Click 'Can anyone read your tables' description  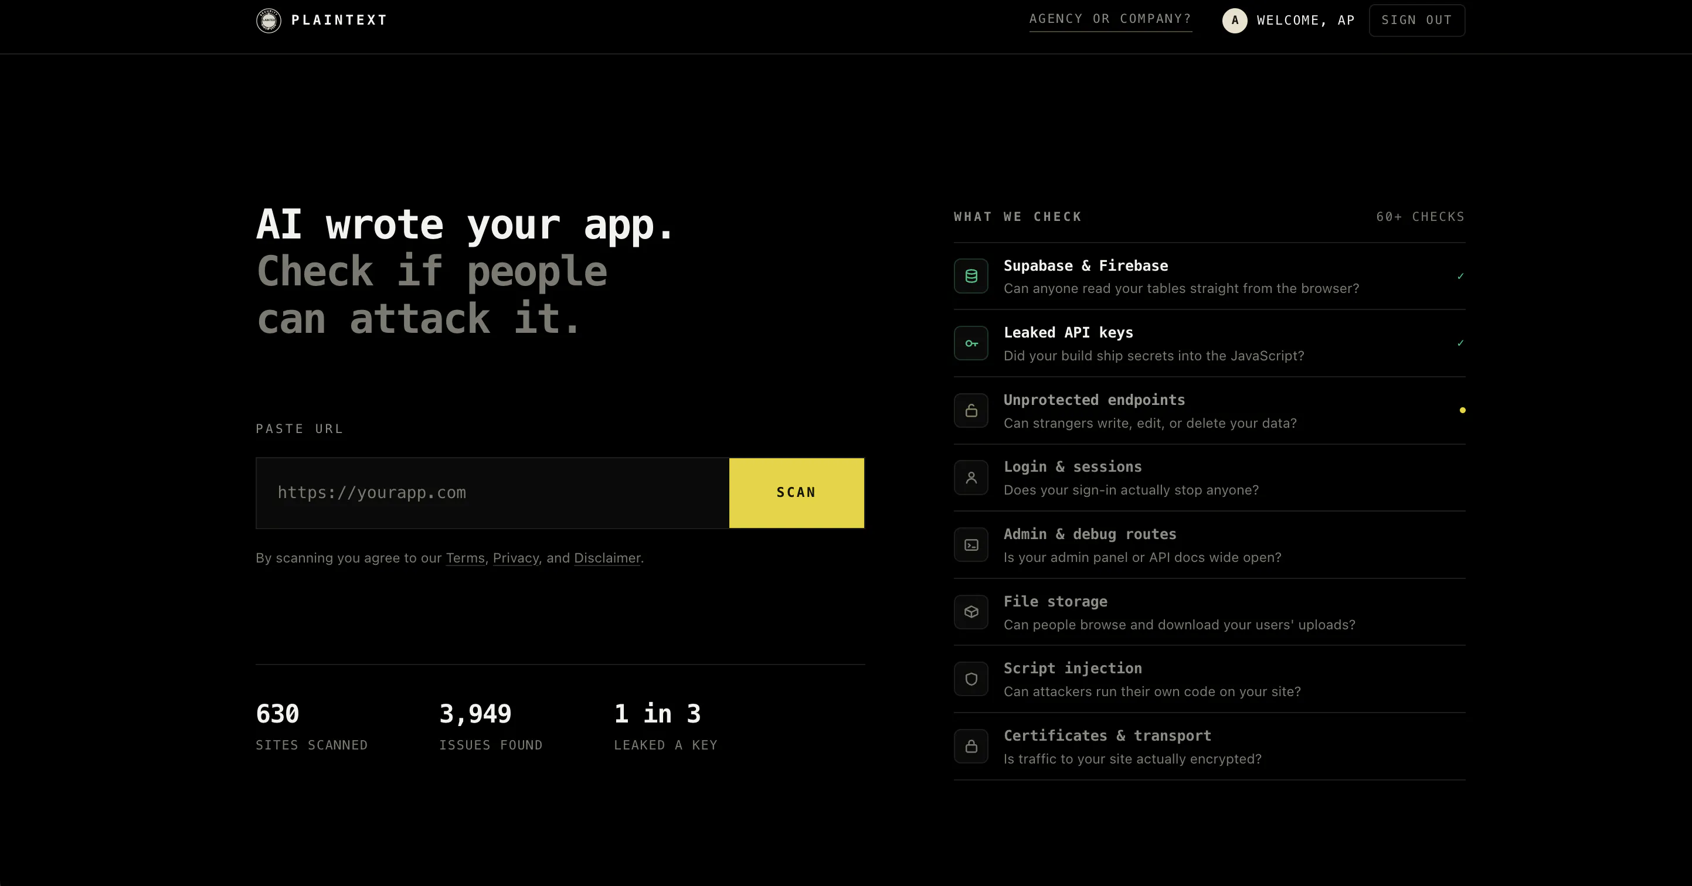point(1181,289)
